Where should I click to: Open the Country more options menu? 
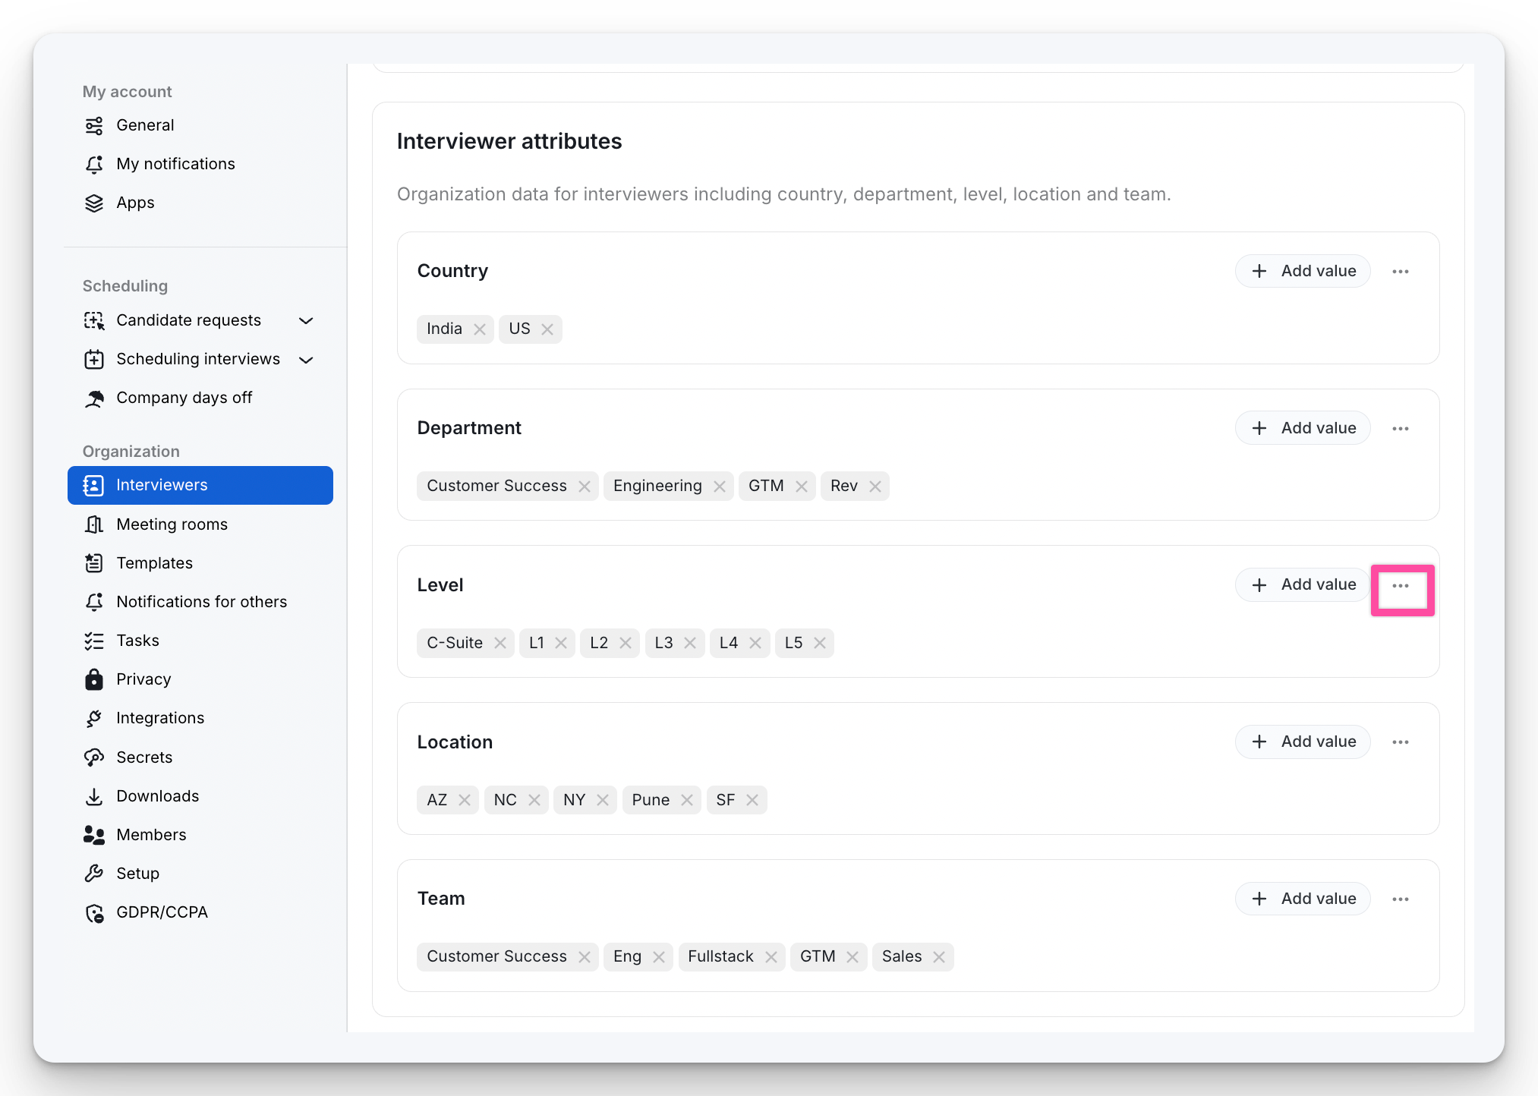[x=1401, y=271]
